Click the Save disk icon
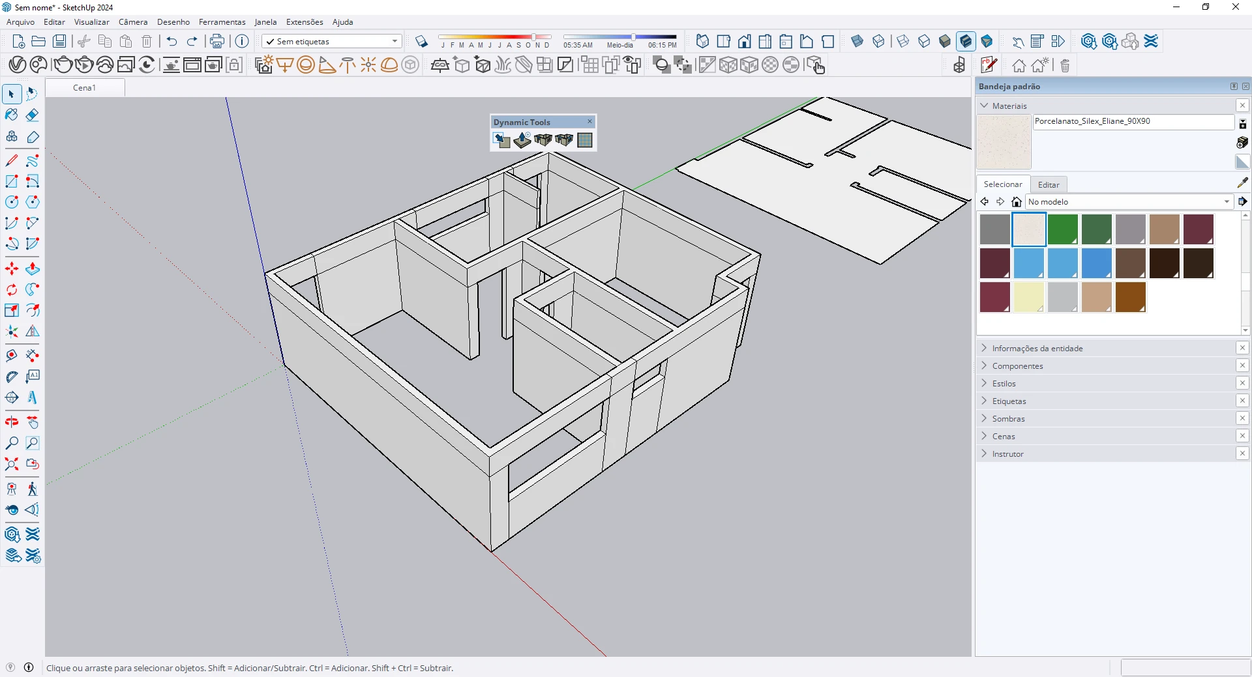1252x677 pixels. 59,41
